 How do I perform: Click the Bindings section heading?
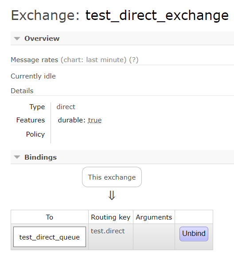[x=41, y=157]
